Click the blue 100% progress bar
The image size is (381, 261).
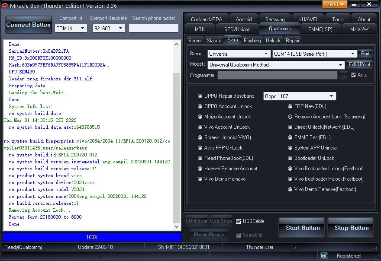(92, 237)
